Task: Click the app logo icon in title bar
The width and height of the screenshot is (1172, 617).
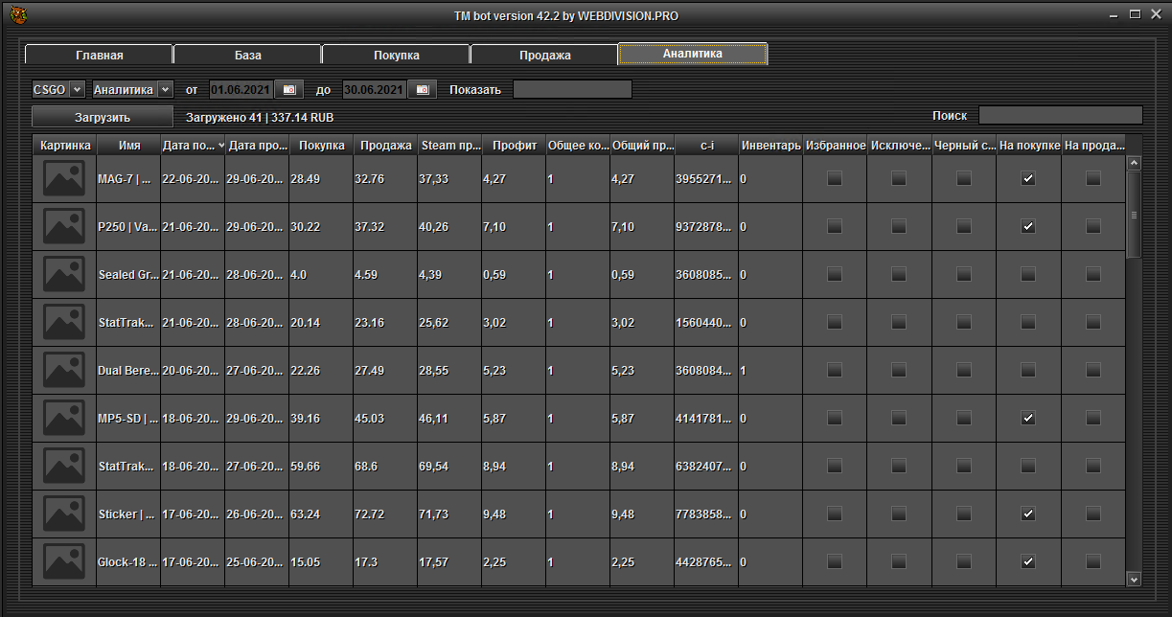Action: pos(18,15)
